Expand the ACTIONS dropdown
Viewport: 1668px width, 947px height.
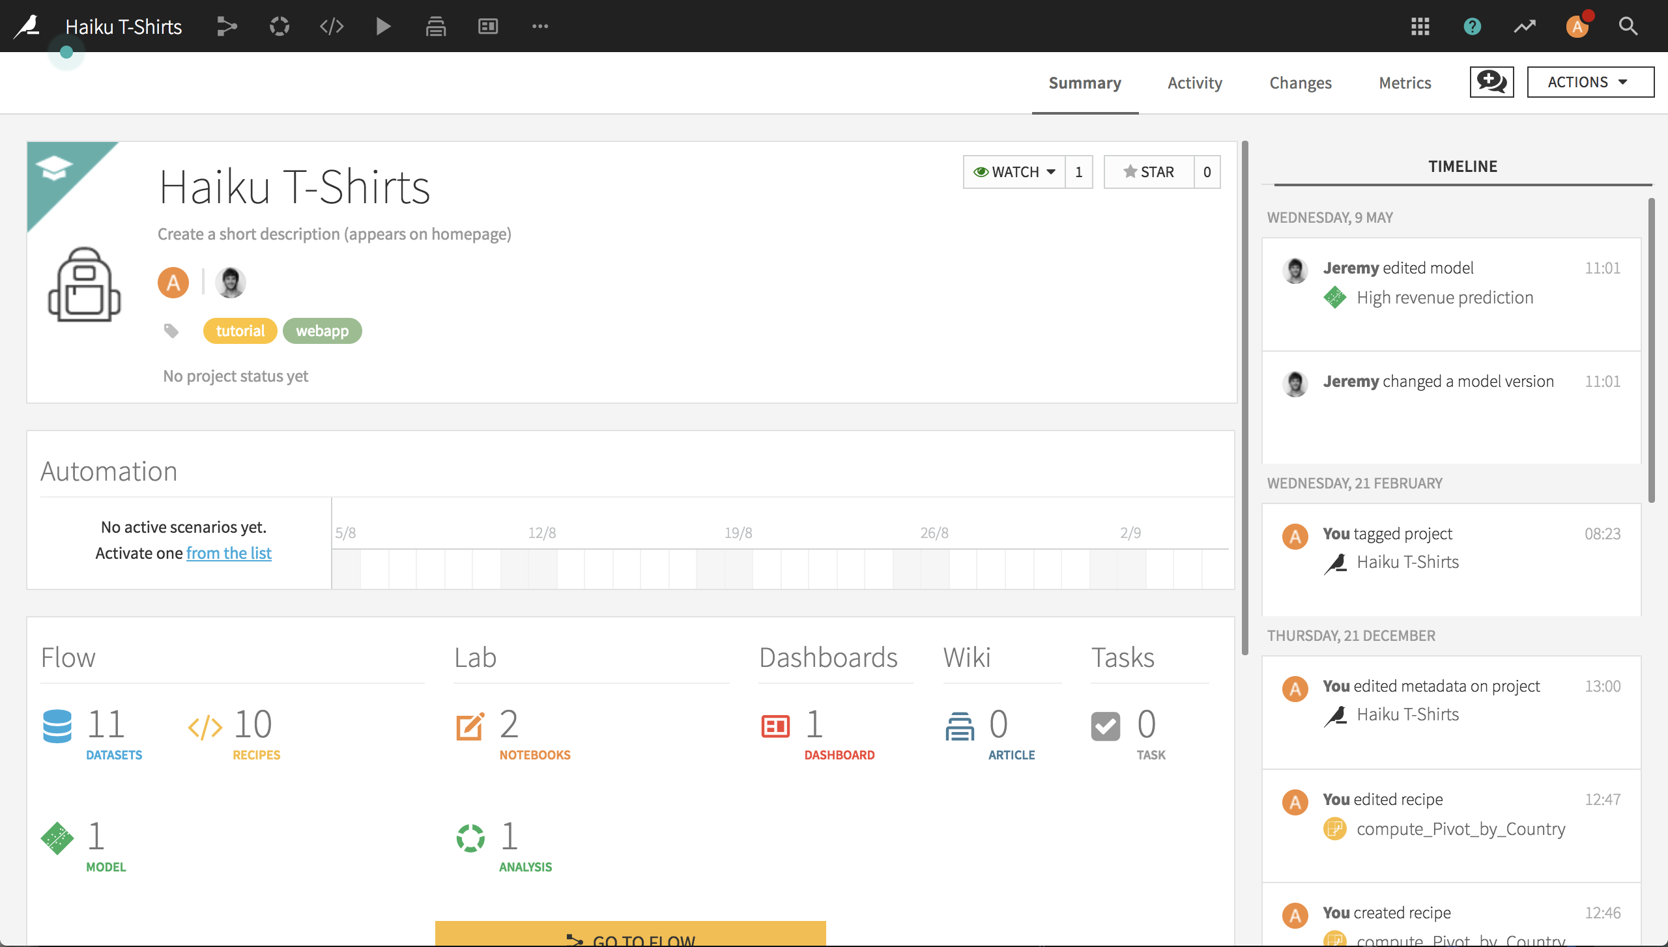click(x=1590, y=82)
